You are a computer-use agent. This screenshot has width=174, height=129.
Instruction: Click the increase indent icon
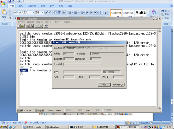[x=91, y=13]
